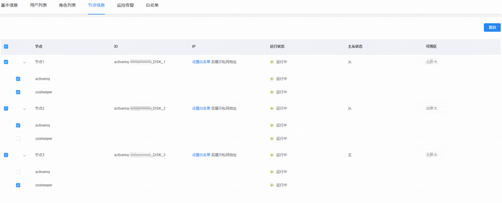502x203 pixels.
Task: Click the green running status icon for 节点1
Action: (272, 62)
